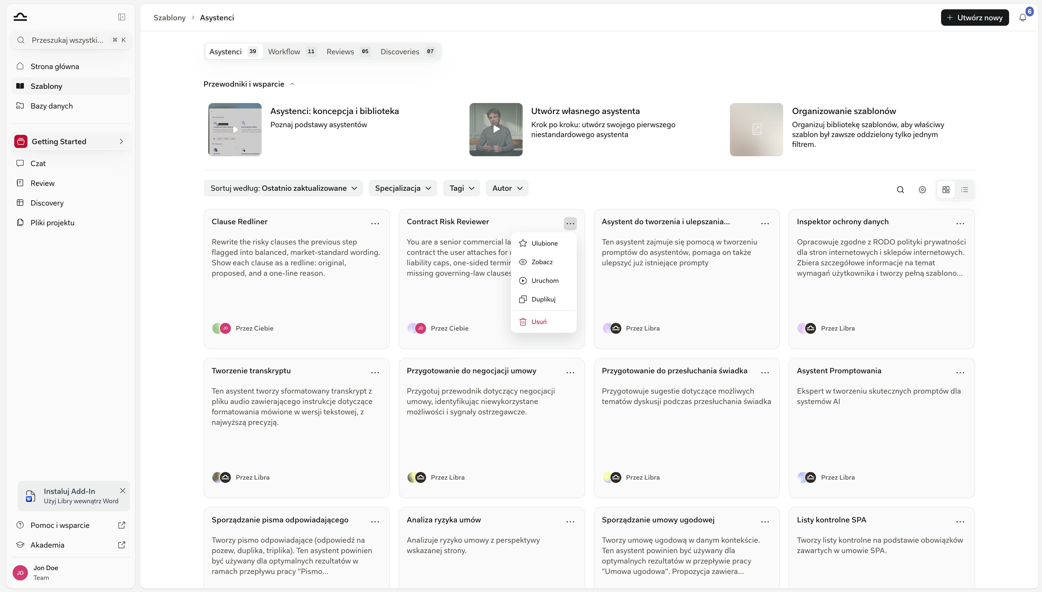Choose Usuń in the context menu
The width and height of the screenshot is (1042, 592).
543,321
